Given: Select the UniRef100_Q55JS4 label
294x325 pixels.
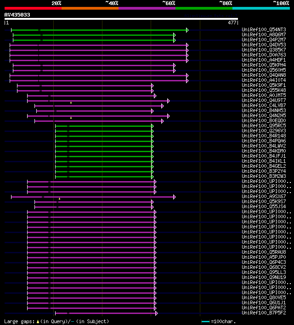Looking at the screenshot, I should tap(264, 207).
